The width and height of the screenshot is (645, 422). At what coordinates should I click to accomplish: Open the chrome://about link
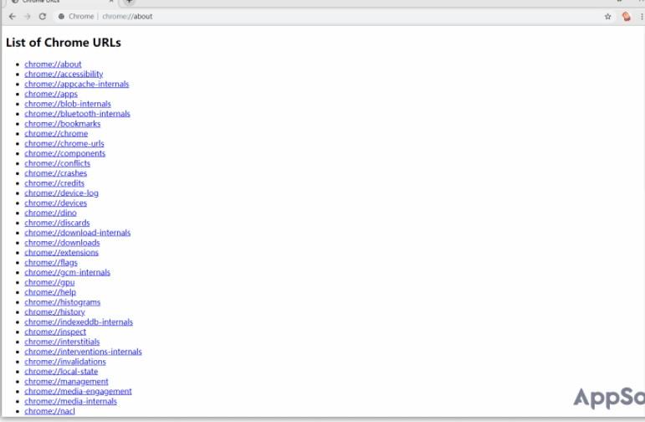tap(53, 64)
